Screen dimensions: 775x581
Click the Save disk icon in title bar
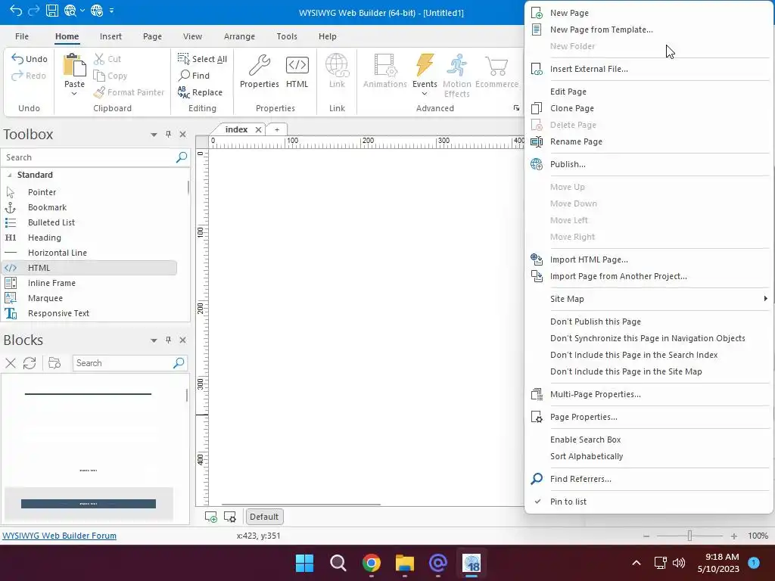click(x=52, y=11)
